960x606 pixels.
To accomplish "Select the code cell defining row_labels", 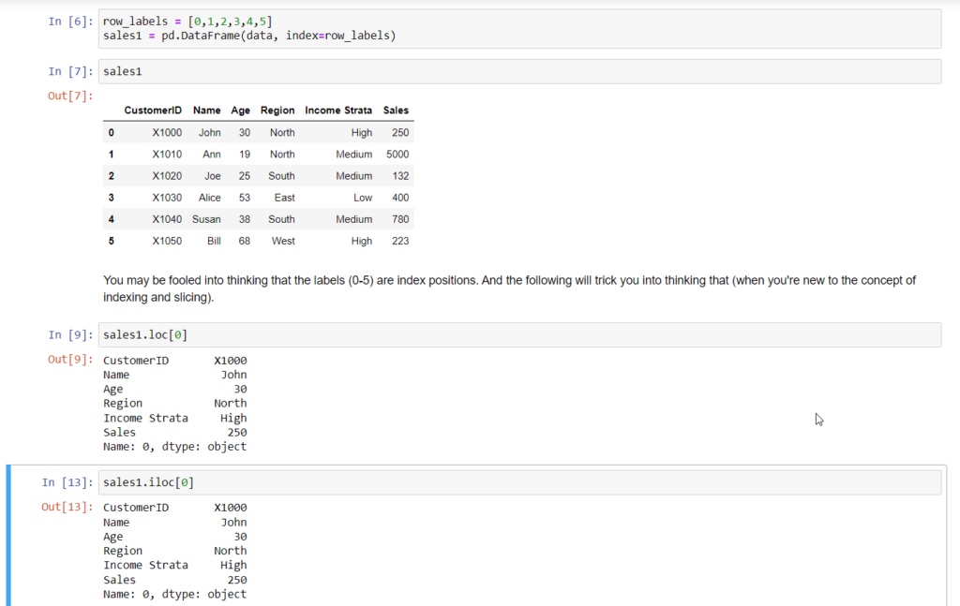I will click(x=281, y=28).
